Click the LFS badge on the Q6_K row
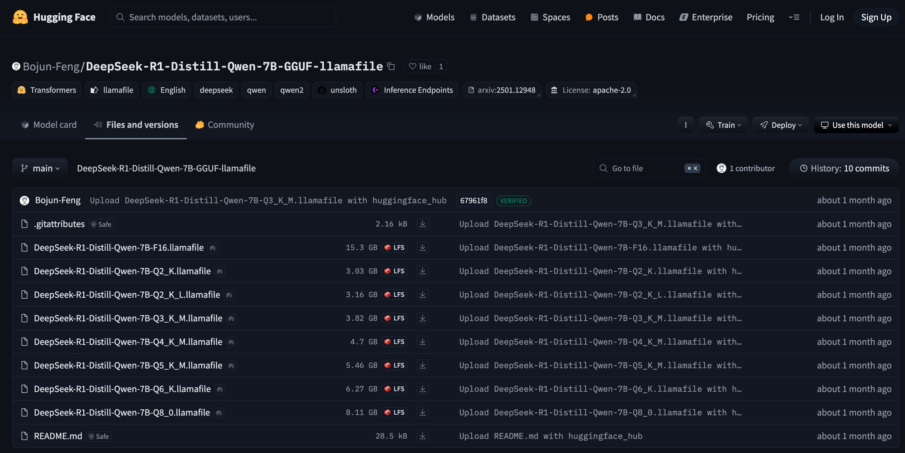Viewport: 905px width, 453px height. (394, 389)
